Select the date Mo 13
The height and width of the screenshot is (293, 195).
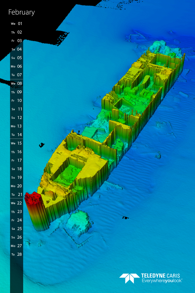(16, 126)
